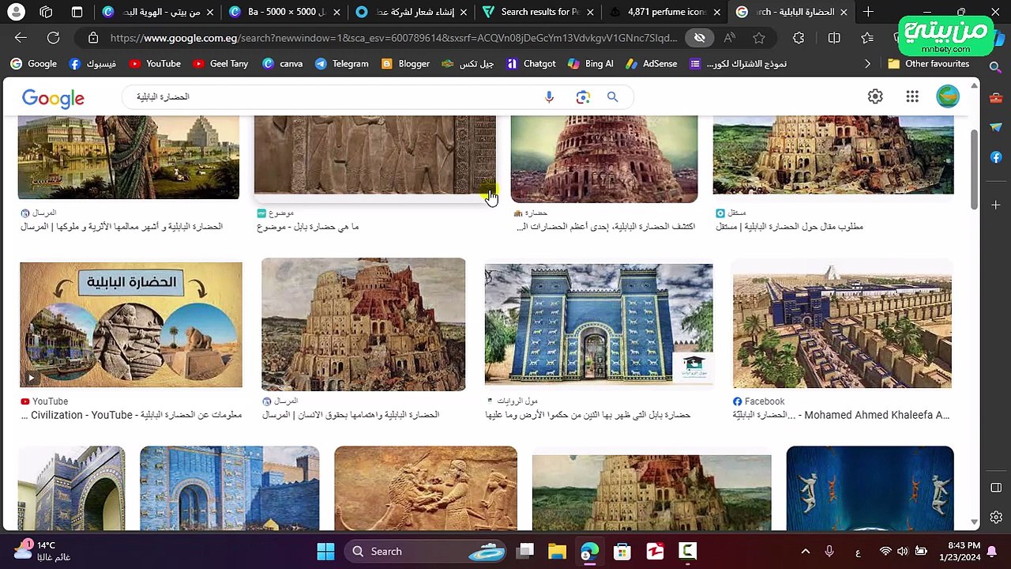Click the vertical page scrollbar

pos(974,166)
